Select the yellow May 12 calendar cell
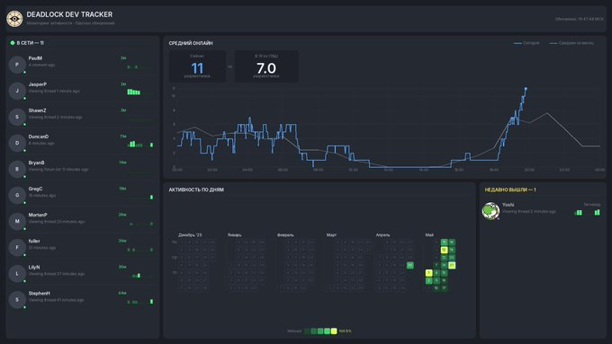The height and width of the screenshot is (344, 612). [x=444, y=250]
